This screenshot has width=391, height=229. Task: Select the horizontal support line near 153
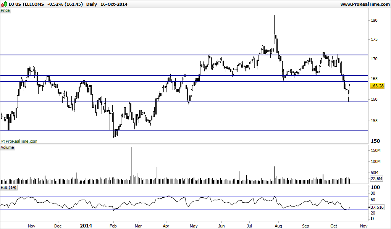tap(184, 130)
